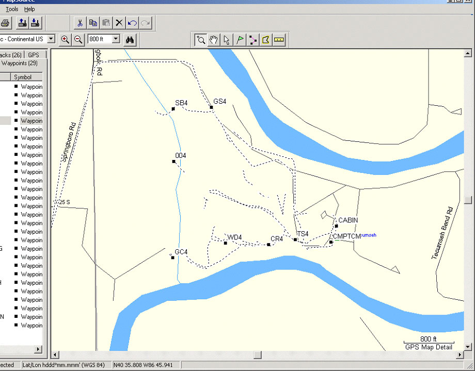This screenshot has height=371, width=475.
Task: Click the Undo arrow icon
Action: click(132, 23)
